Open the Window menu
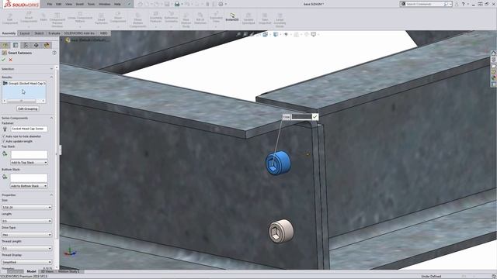The image size is (497, 279). coord(104,4)
